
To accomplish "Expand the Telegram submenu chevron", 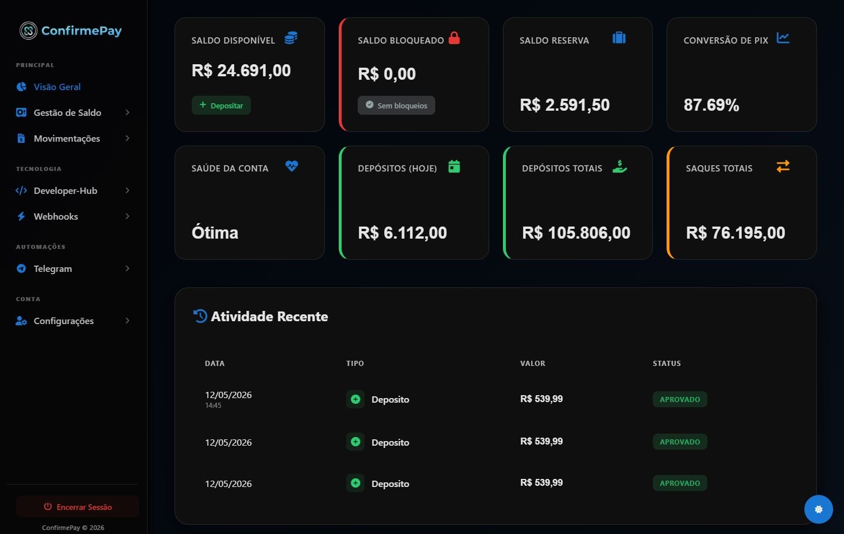I will pyautogui.click(x=127, y=268).
